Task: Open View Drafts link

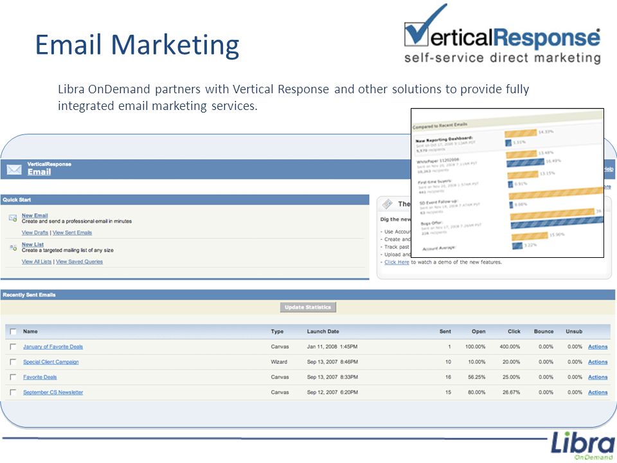Action: click(x=35, y=233)
